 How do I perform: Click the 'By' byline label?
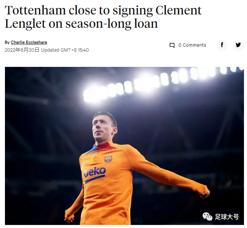pyautogui.click(x=7, y=42)
